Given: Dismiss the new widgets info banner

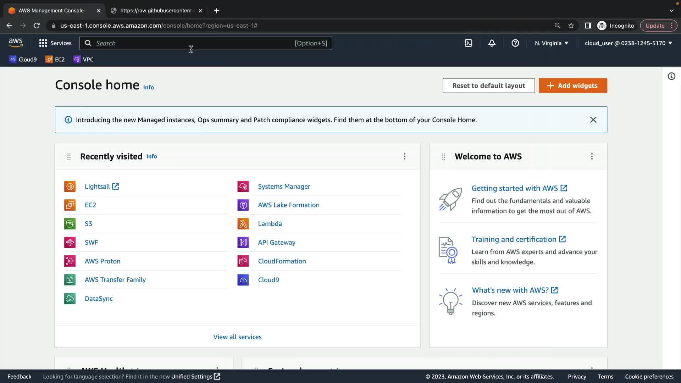Looking at the screenshot, I should (593, 120).
